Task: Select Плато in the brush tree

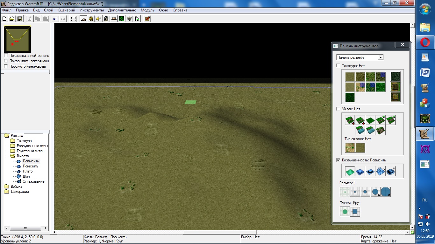Action: coord(27,171)
